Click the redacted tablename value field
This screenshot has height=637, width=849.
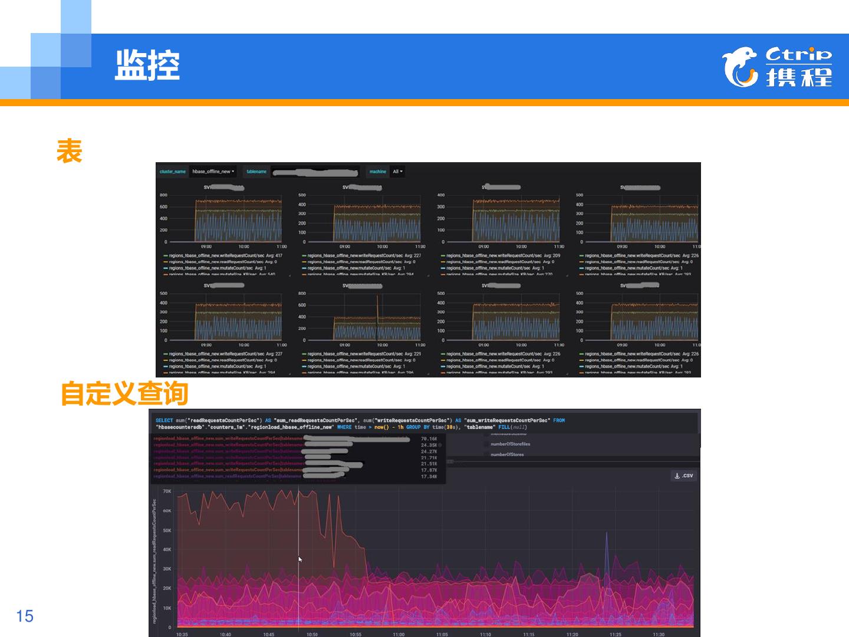(314, 172)
